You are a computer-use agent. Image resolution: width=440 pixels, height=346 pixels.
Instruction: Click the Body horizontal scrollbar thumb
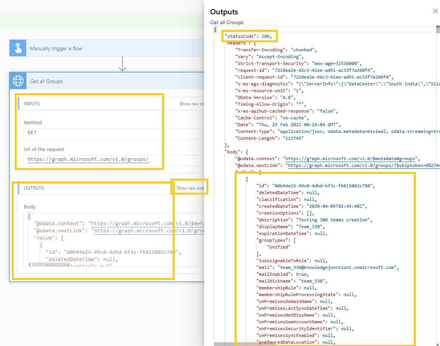tap(51, 264)
